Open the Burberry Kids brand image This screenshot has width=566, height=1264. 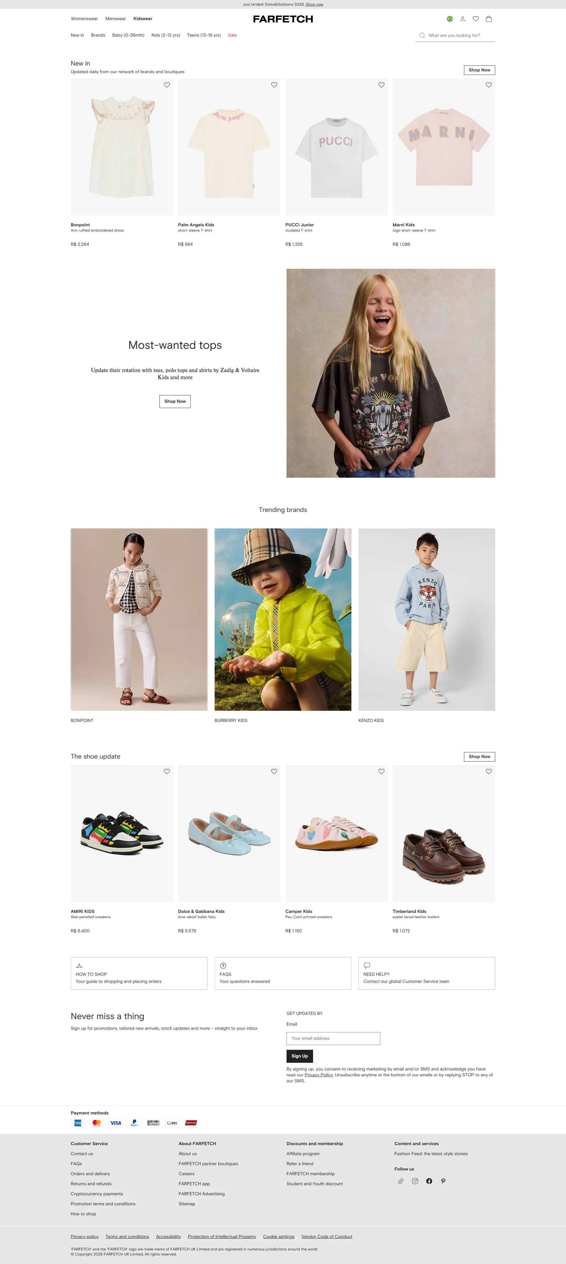pos(283,619)
